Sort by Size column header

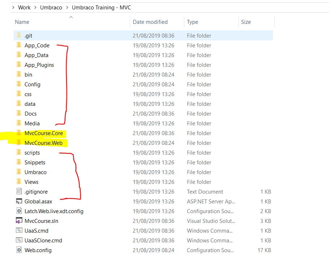coord(246,22)
